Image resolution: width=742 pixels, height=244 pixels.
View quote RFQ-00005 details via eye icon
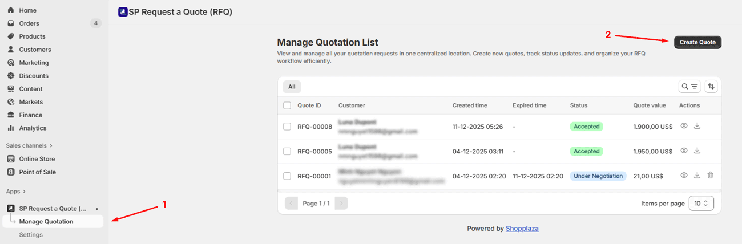point(684,151)
